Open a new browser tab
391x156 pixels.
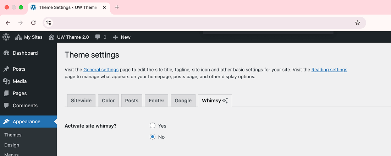pyautogui.click(x=117, y=7)
